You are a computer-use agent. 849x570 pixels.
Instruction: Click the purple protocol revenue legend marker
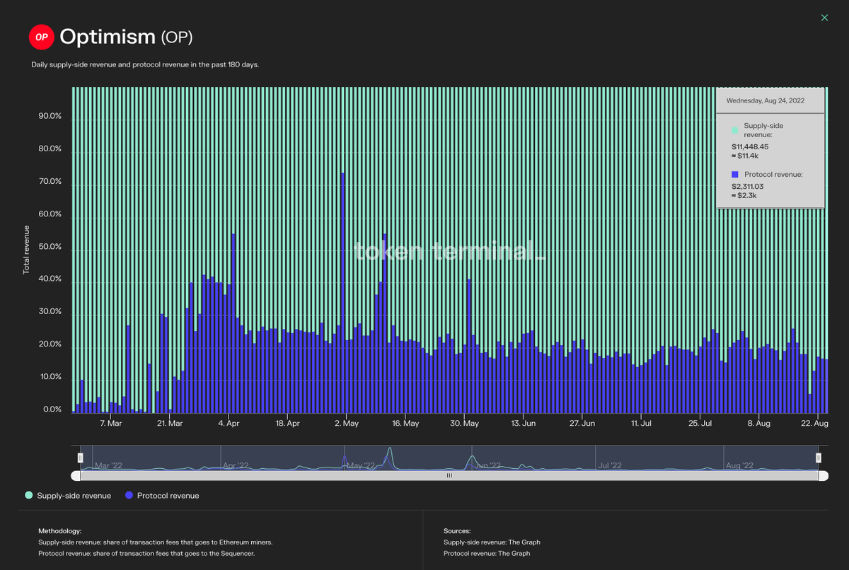[128, 496]
